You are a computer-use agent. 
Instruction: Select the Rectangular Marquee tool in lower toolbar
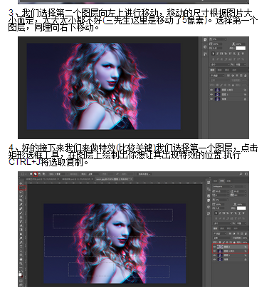(x=22, y=188)
